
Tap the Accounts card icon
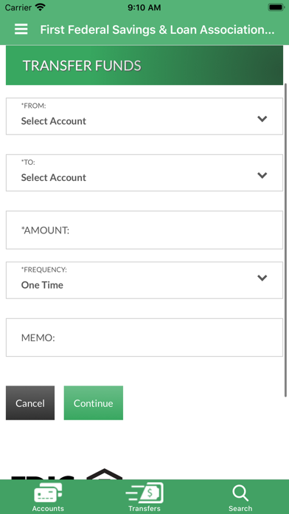point(48,493)
